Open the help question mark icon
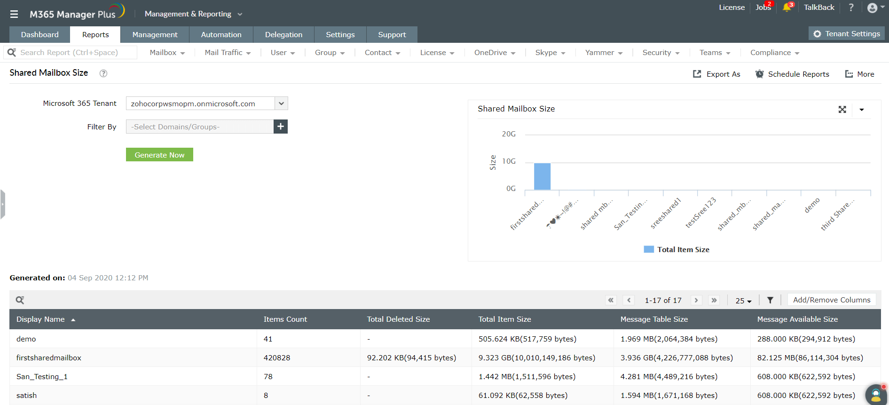Viewport: 889px width, 405px height. [851, 8]
